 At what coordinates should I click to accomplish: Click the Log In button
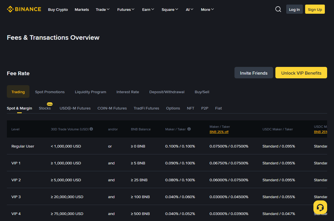tap(294, 9)
